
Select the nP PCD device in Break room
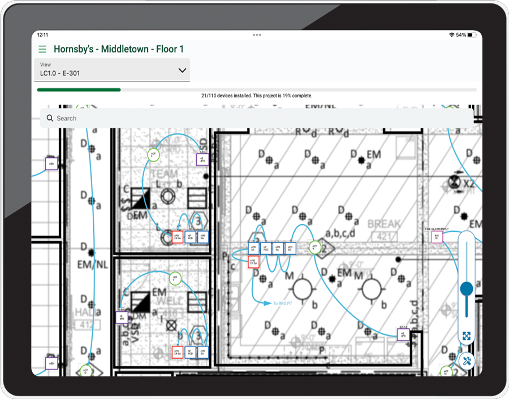coord(266,248)
